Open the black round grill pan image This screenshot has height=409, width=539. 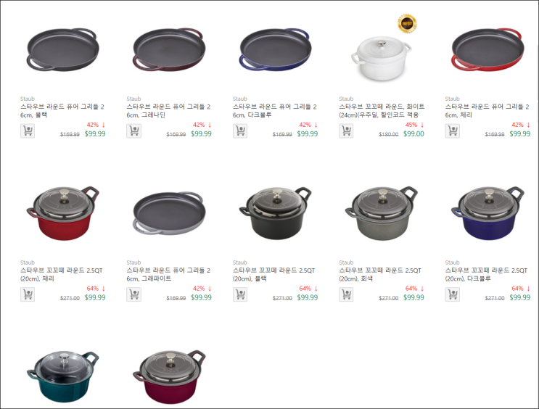62,49
